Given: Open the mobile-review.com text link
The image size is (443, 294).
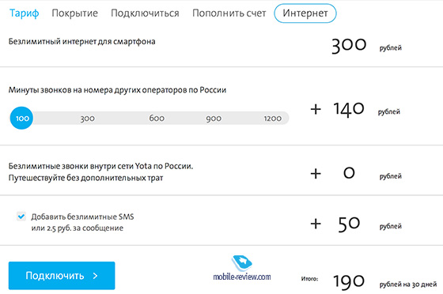Looking at the screenshot, I should 242,277.
